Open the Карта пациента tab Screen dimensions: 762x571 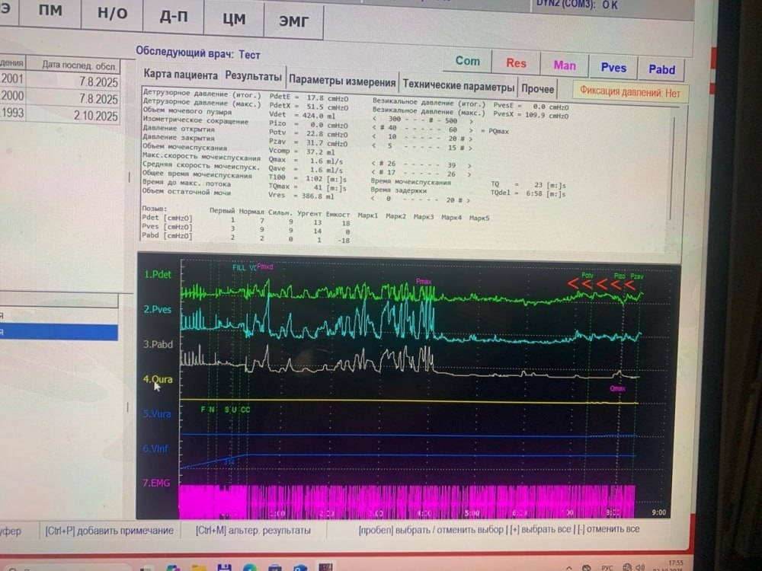(x=181, y=75)
